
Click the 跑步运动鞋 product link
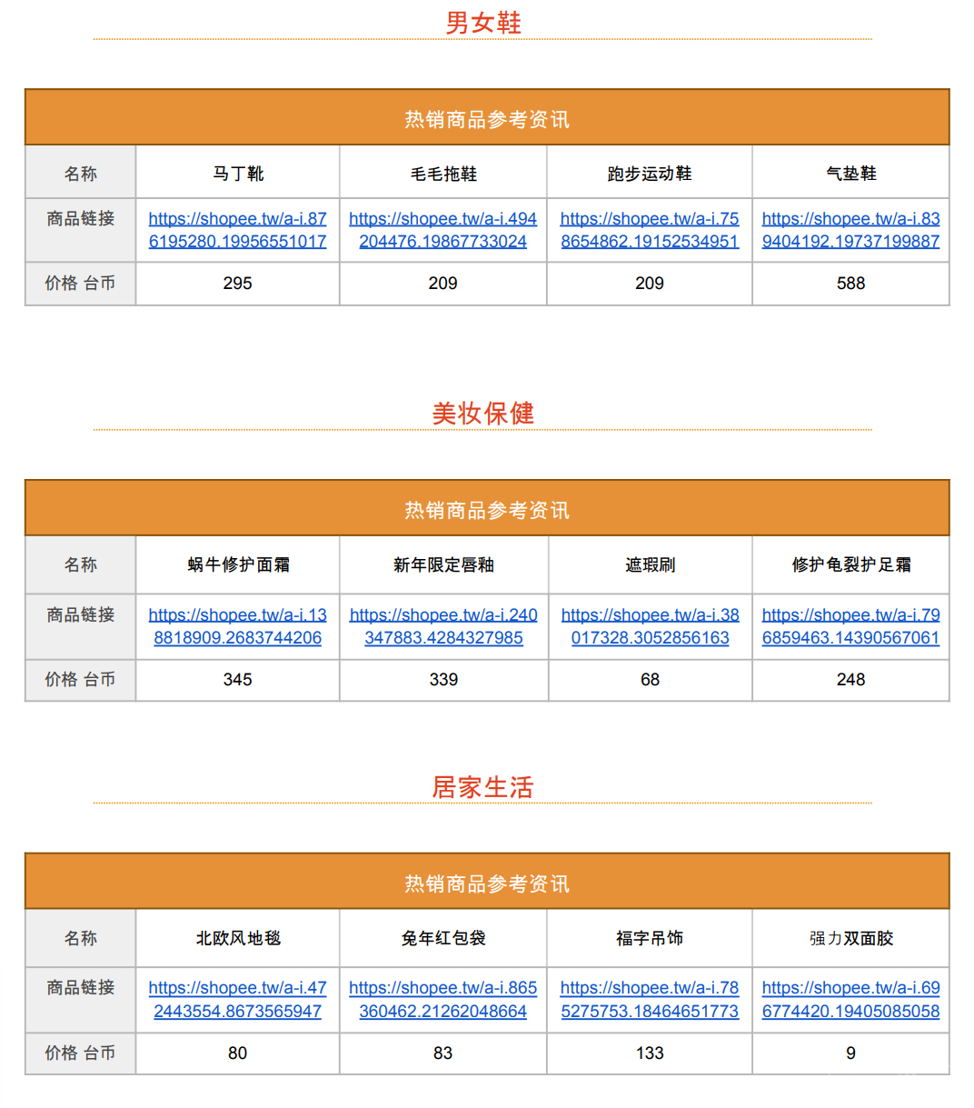(649, 230)
